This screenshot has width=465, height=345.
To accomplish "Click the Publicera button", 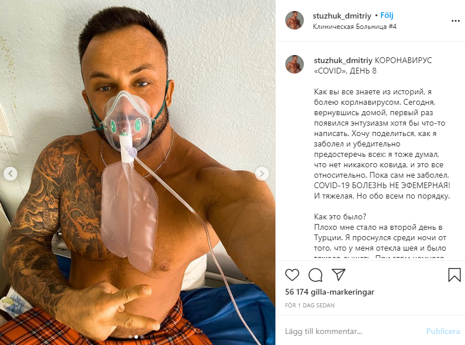I will [x=443, y=331].
